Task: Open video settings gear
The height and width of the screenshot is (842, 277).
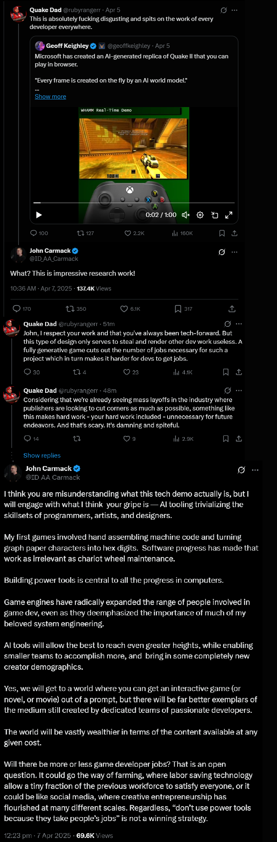Action: tap(200, 215)
